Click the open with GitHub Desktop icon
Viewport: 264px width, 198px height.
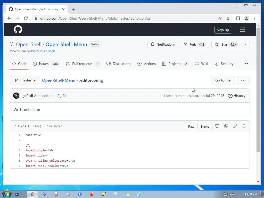click(x=217, y=126)
